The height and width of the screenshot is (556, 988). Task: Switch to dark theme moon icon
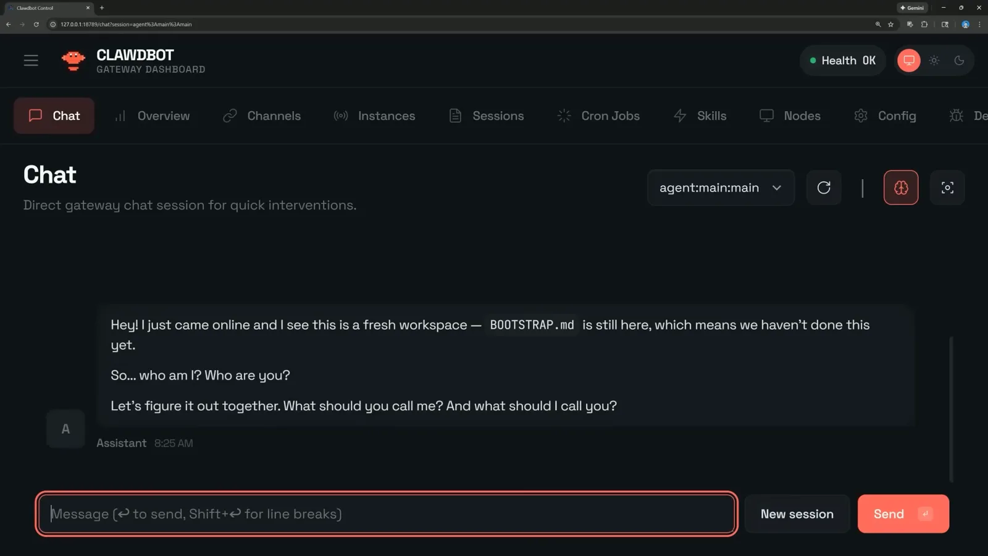coord(959,61)
